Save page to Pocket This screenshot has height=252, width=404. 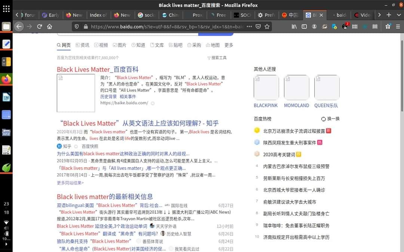(258, 27)
